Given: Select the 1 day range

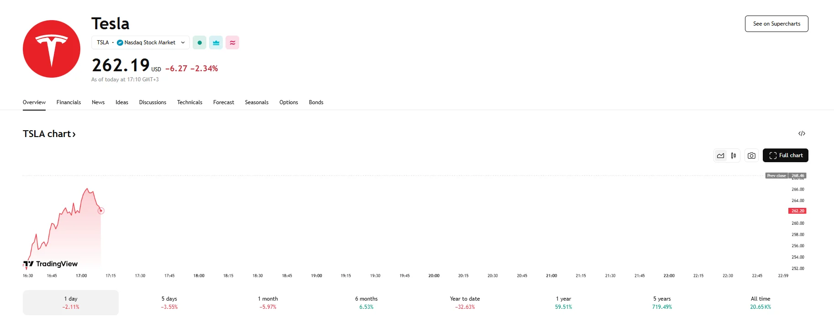Looking at the screenshot, I should (x=71, y=302).
